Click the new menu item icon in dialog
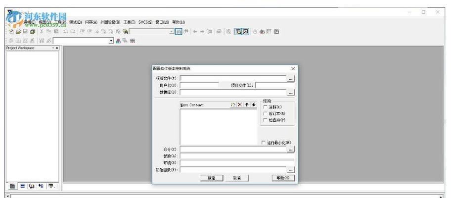The height and width of the screenshot is (198, 456). tap(233, 105)
